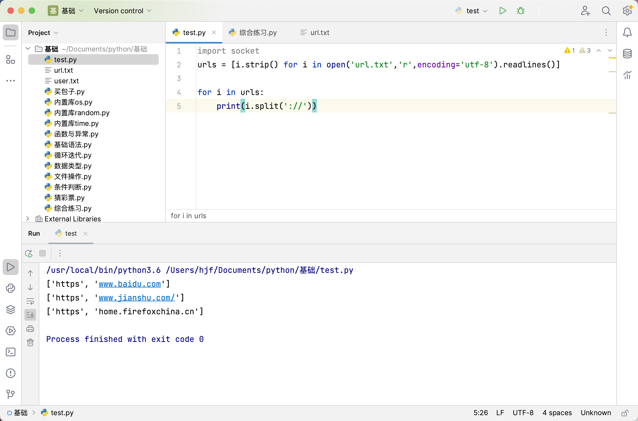638x421 pixels.
Task: Open the Python Console tool window
Action: pos(10,288)
